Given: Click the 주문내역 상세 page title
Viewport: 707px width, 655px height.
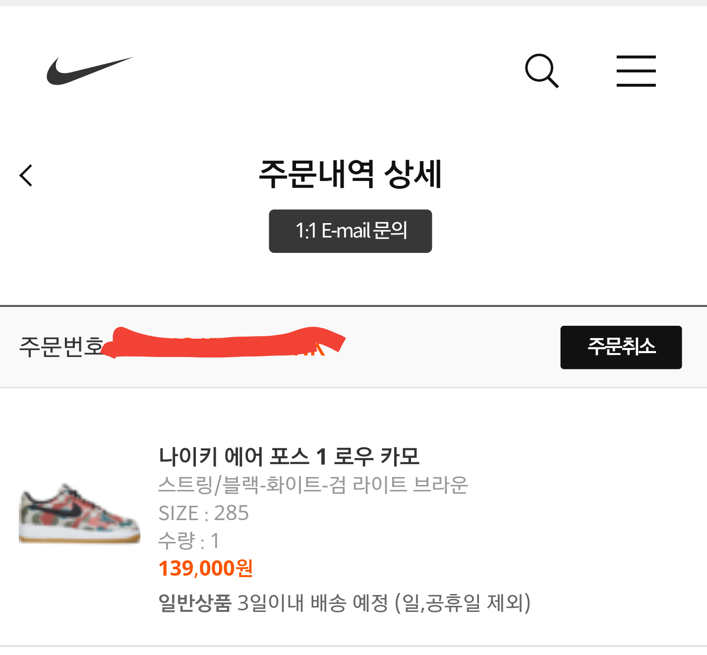Looking at the screenshot, I should point(350,174).
